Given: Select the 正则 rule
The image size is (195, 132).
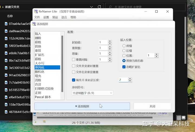Looking at the screenshot, I should (47, 93).
